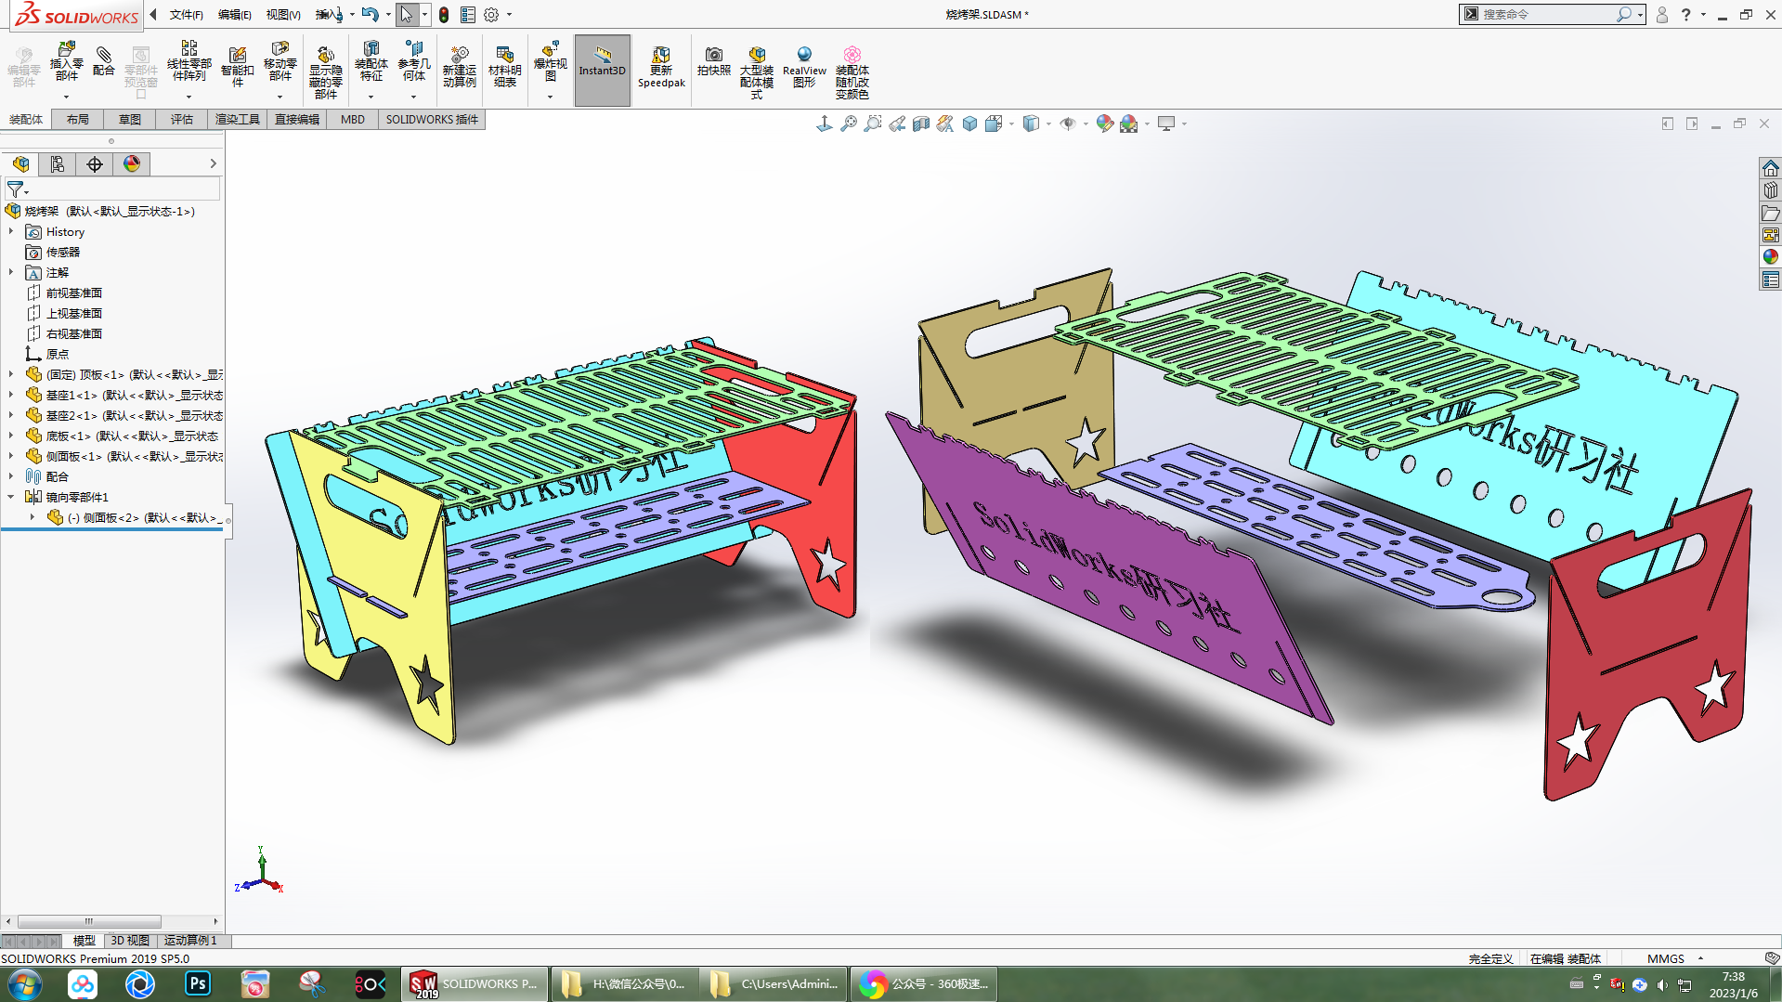Open SOLIDWORKS Resources home icon in task pane

coord(1770,168)
